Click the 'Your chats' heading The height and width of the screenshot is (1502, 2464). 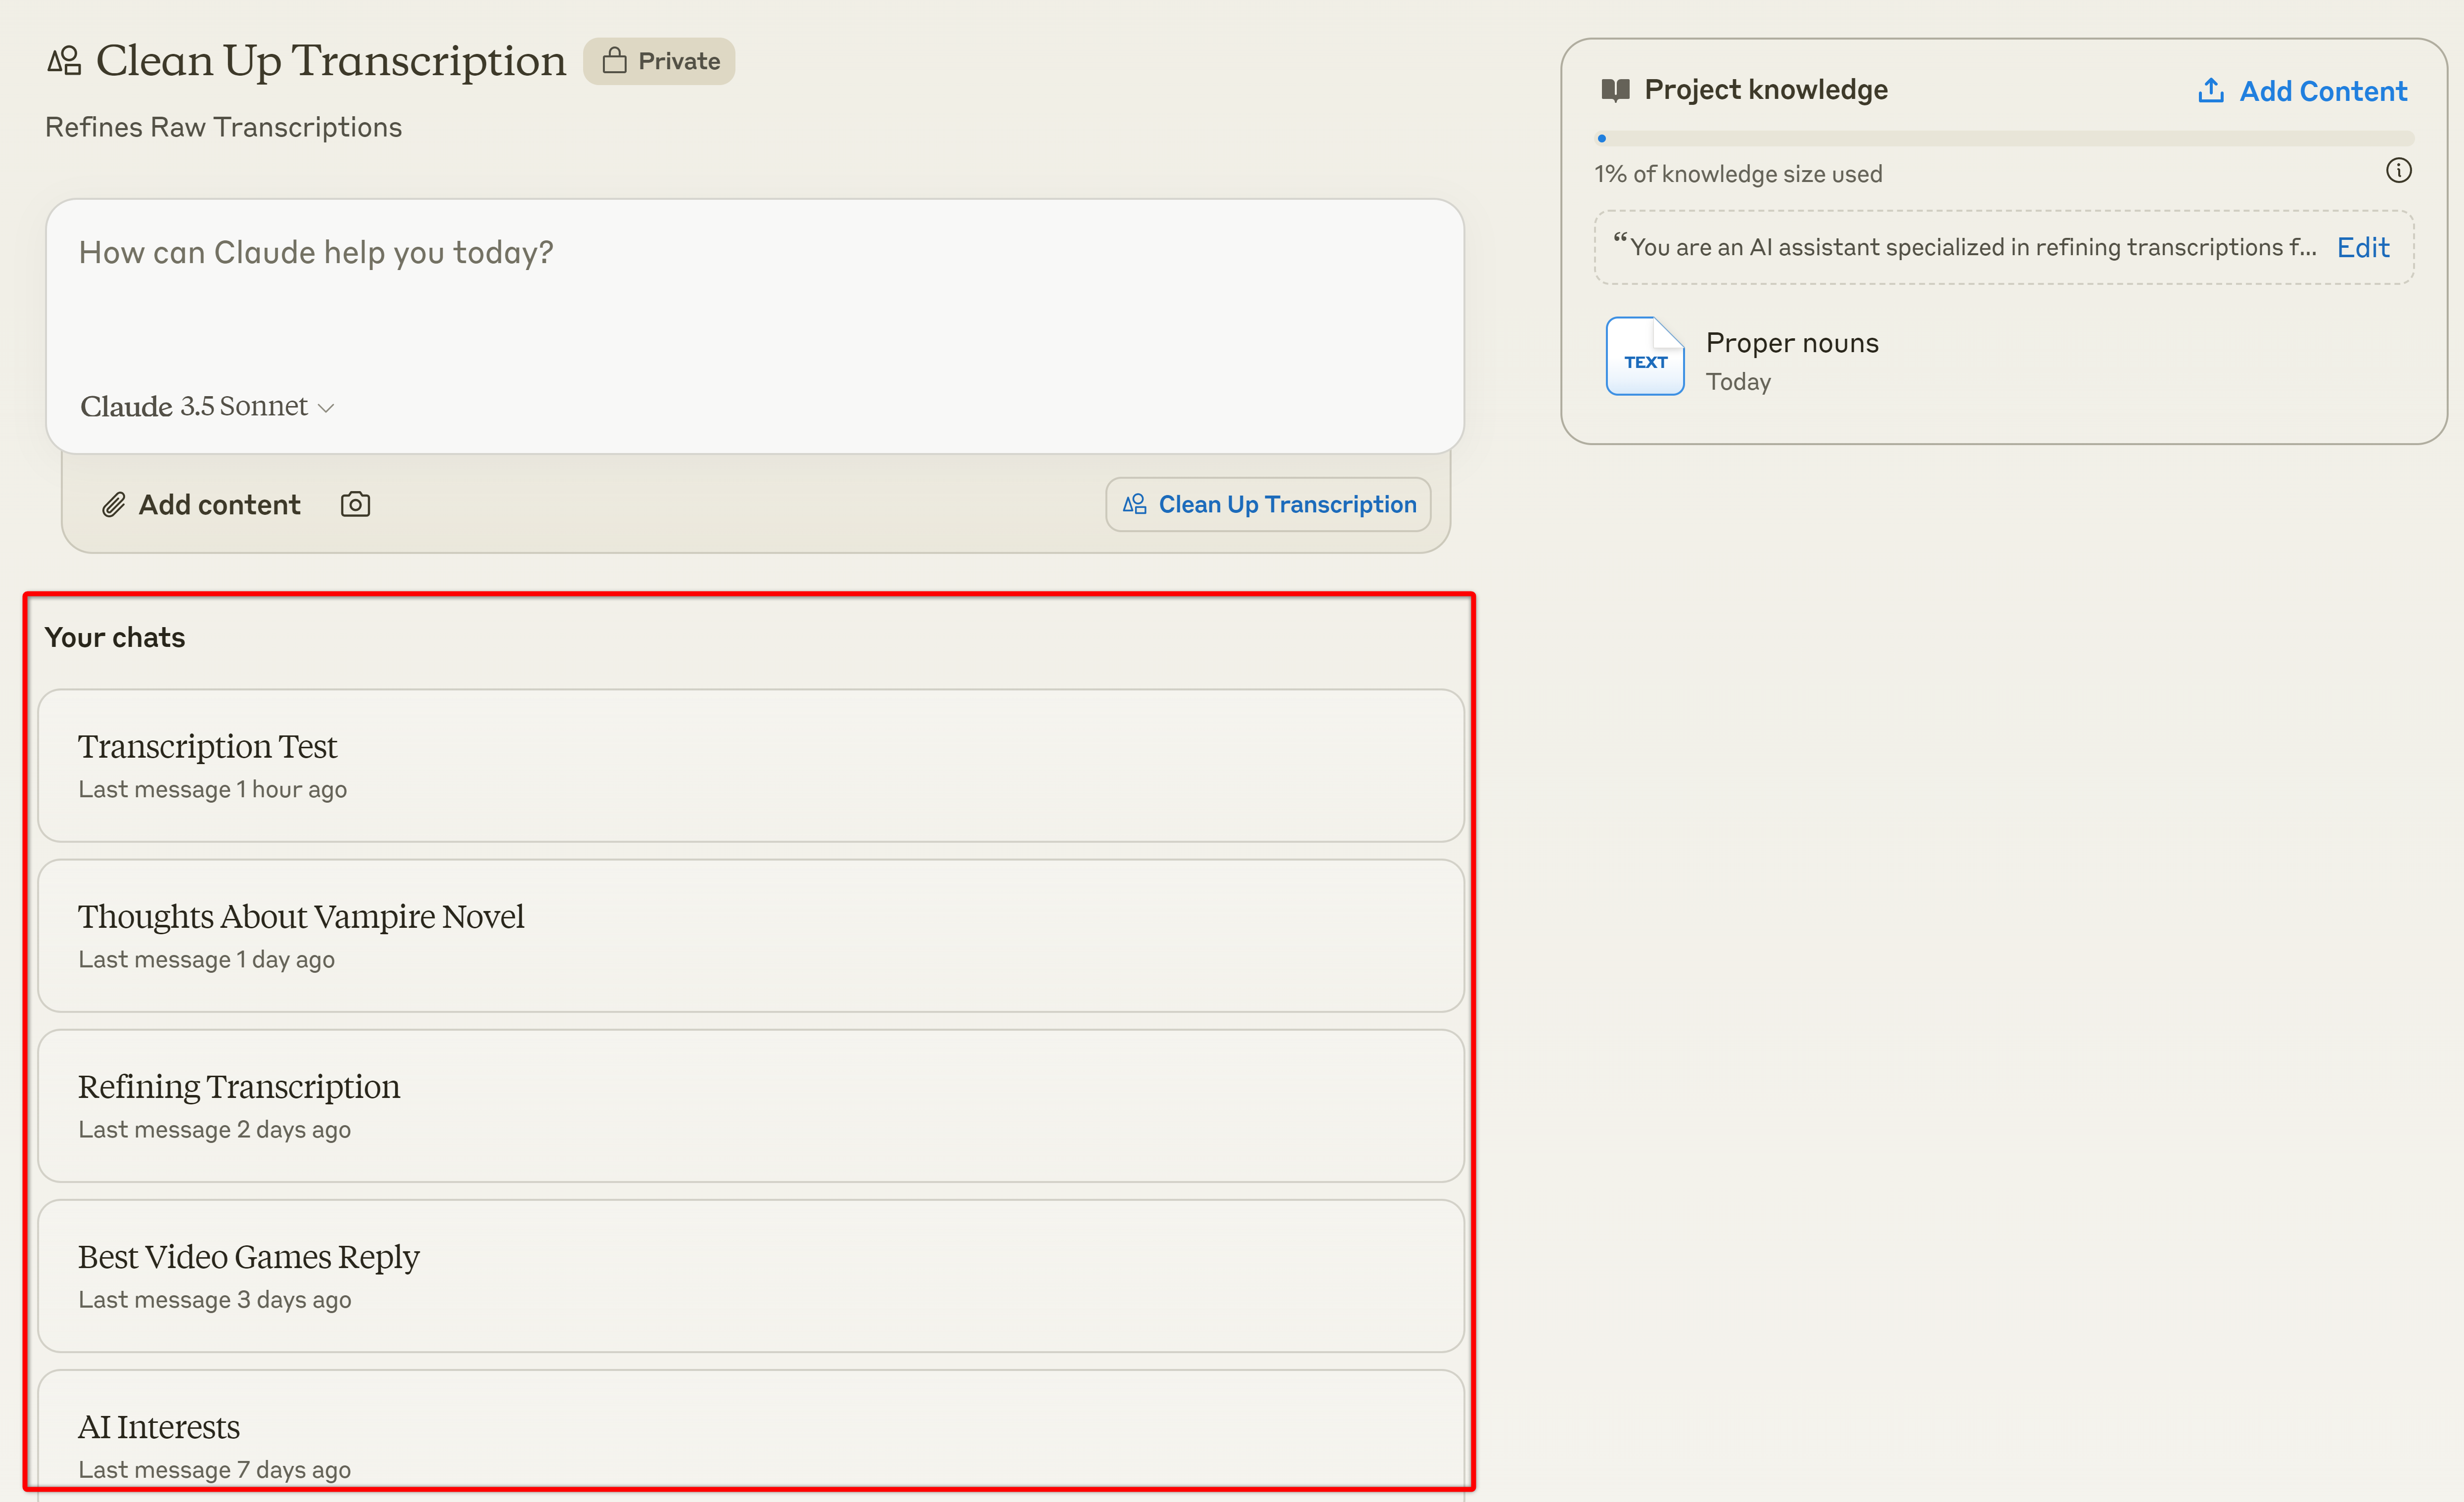(115, 637)
